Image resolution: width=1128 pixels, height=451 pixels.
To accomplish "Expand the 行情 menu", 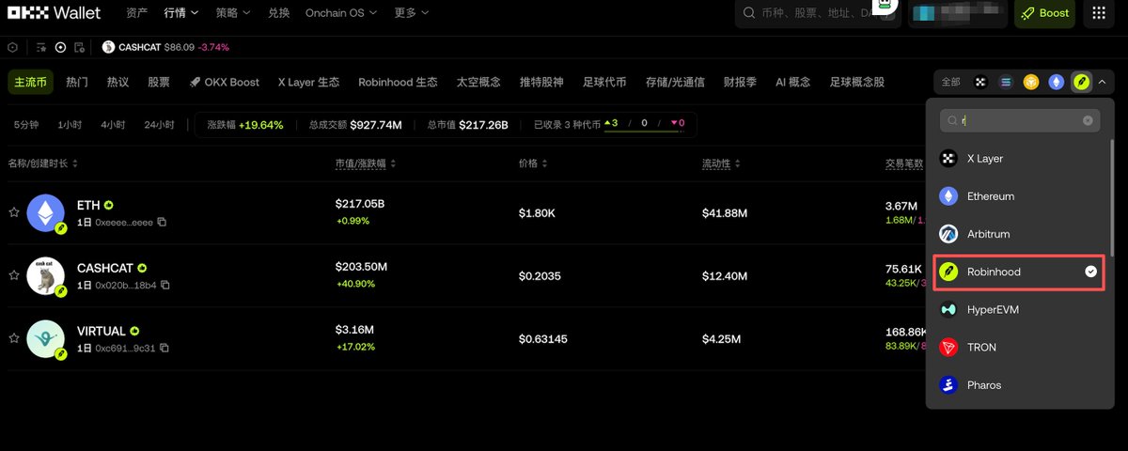I will [181, 13].
